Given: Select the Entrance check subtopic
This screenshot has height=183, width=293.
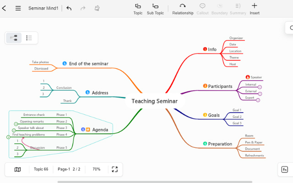Looking at the screenshot, I should coord(34,115).
